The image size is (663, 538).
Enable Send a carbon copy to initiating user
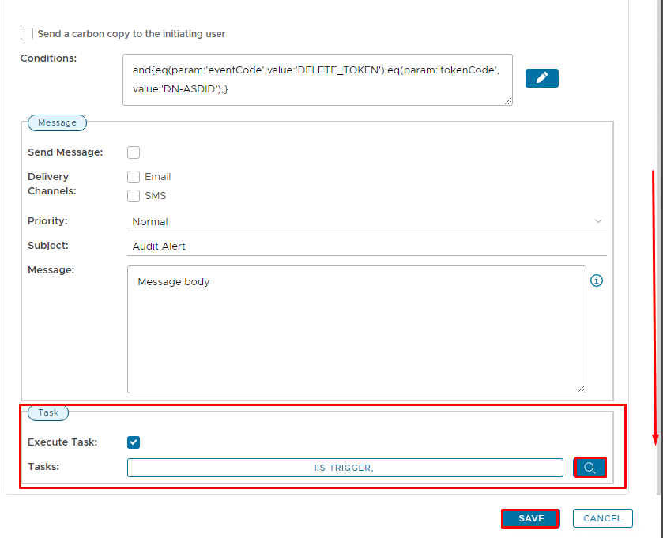point(27,34)
